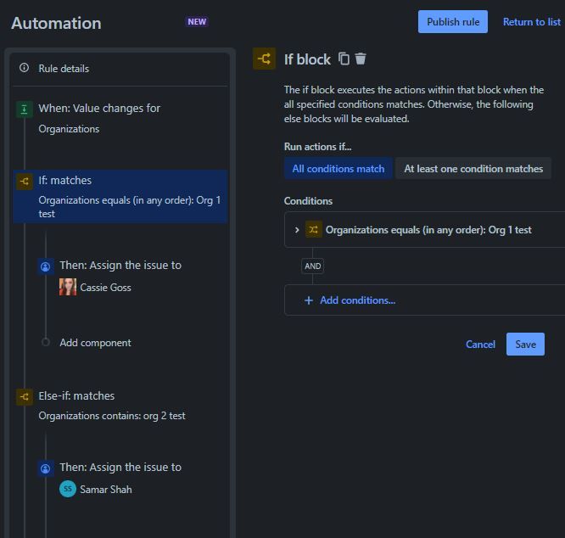Click the assign icon above Cassie Goss
This screenshot has width=565, height=538.
tap(46, 266)
